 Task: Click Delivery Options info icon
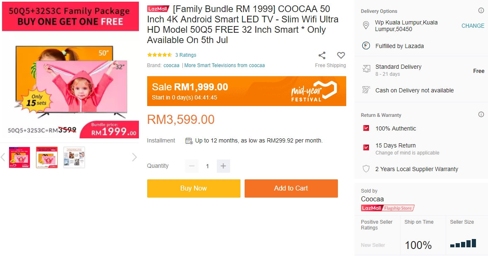pyautogui.click(x=481, y=11)
